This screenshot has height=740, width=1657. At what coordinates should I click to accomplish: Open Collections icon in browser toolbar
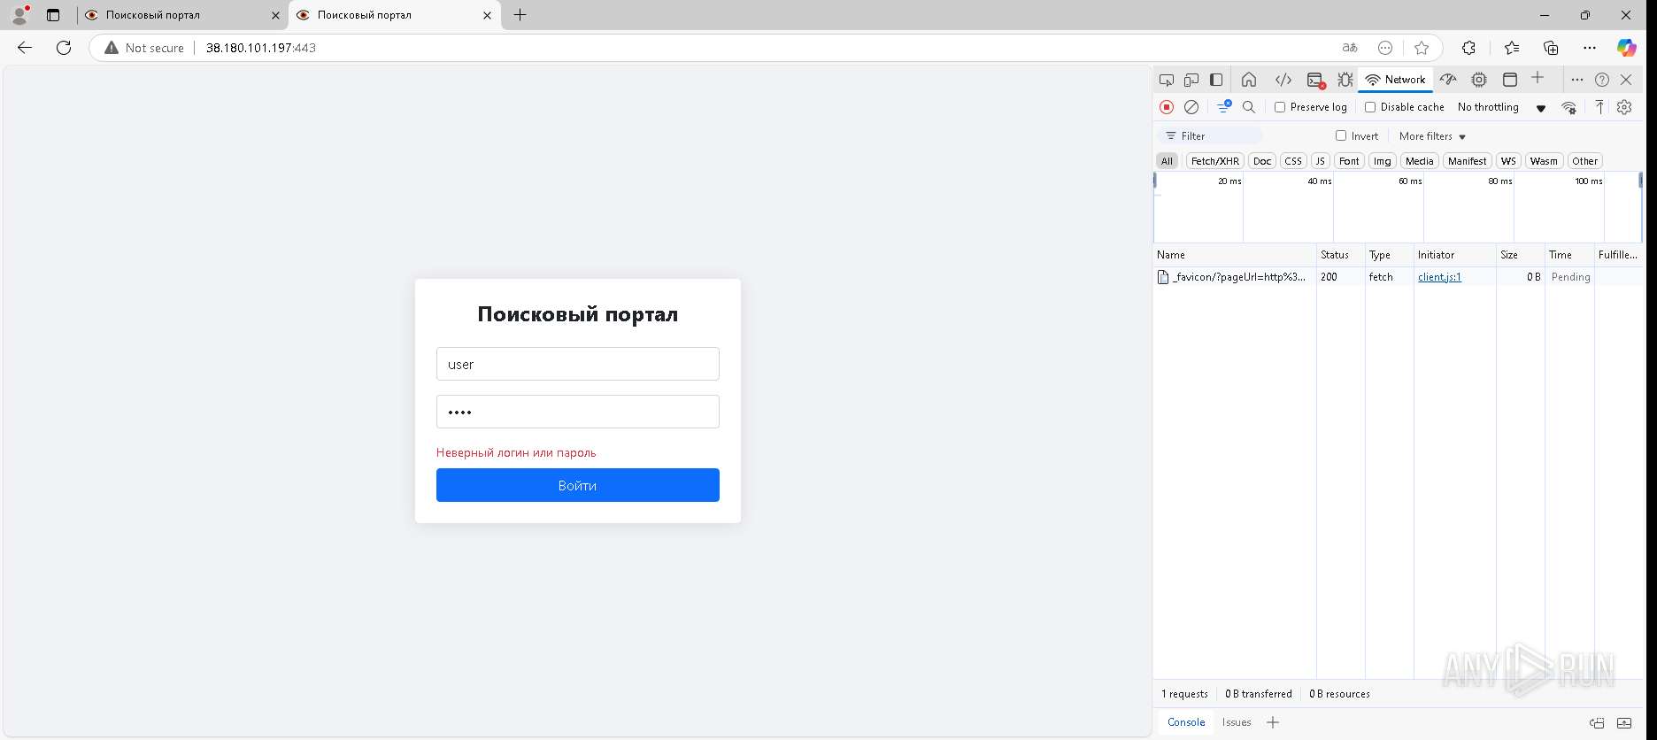[x=1551, y=48]
